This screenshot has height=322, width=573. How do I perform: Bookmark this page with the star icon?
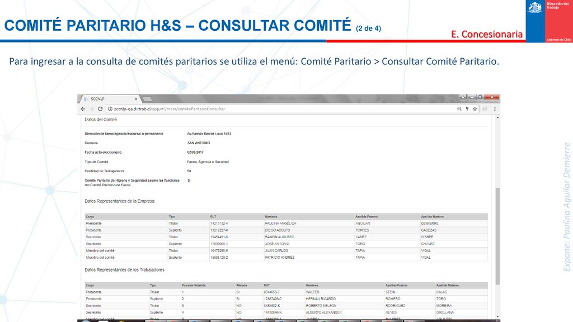point(475,109)
